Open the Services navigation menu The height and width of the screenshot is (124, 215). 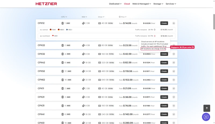[x=171, y=4]
